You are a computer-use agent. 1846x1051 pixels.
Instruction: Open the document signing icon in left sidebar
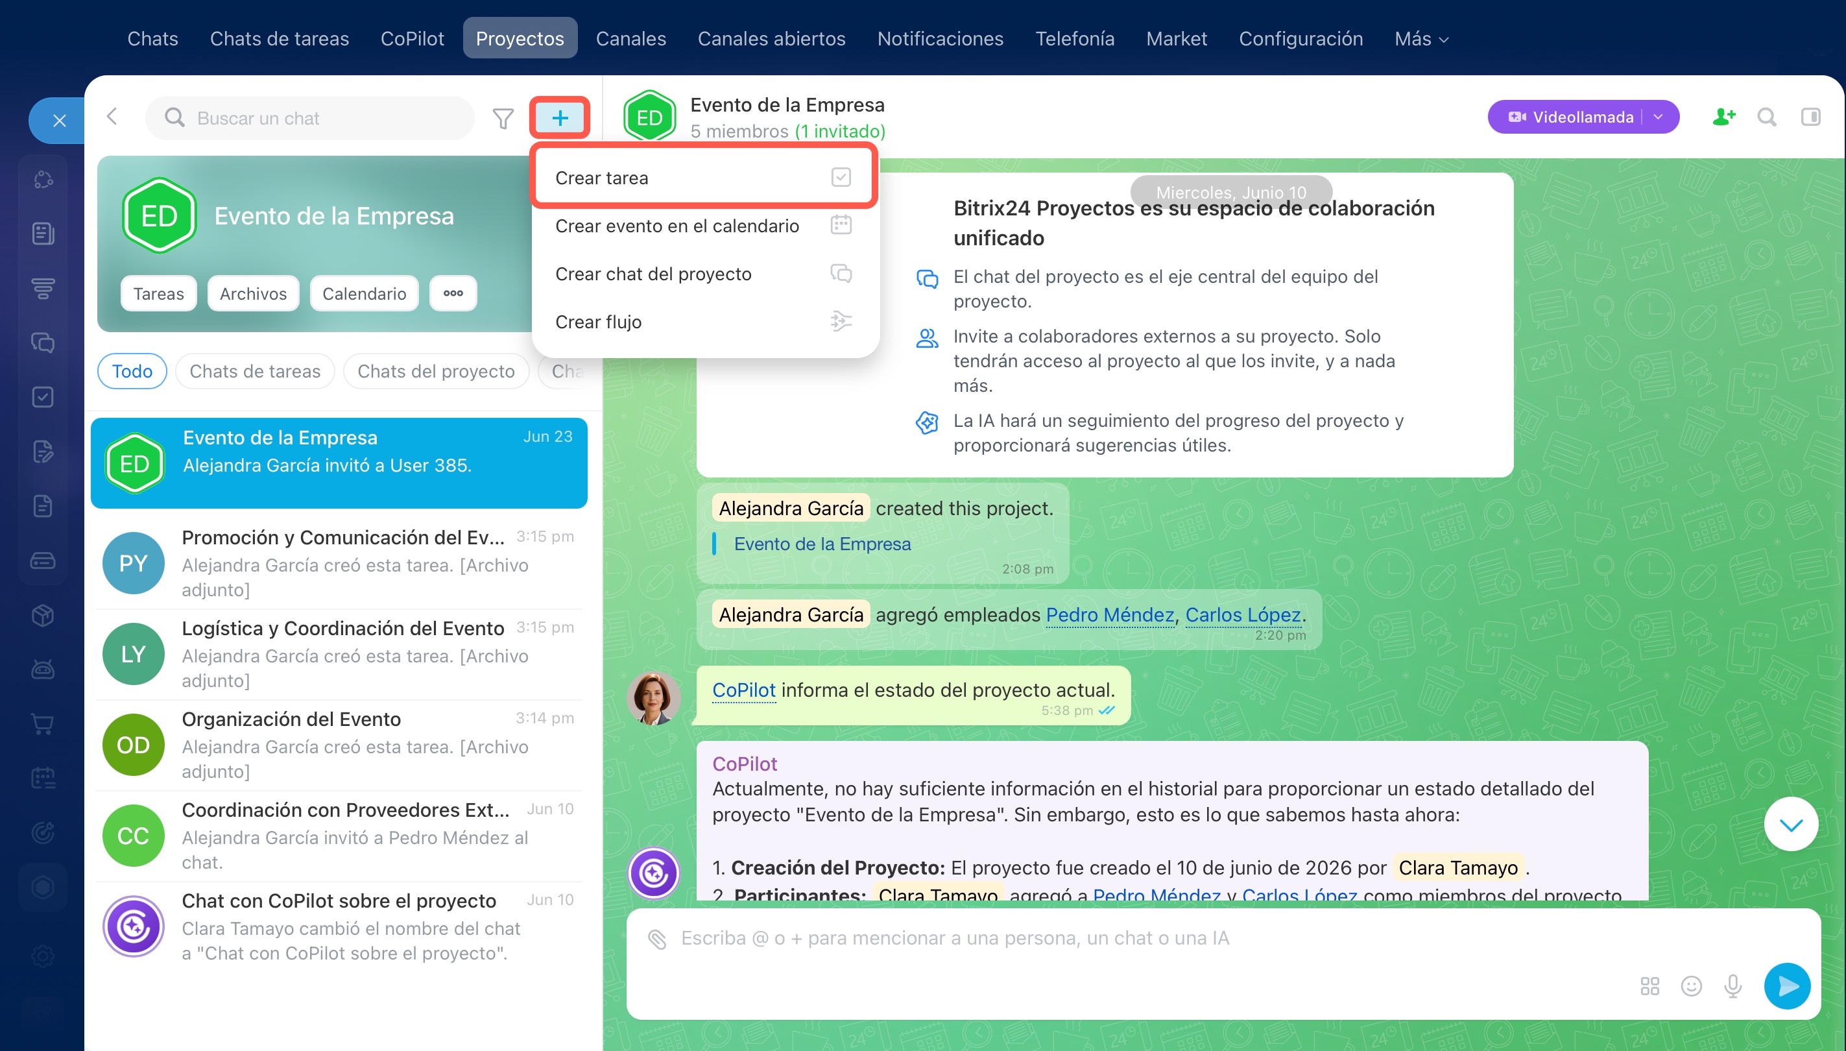click(x=43, y=452)
